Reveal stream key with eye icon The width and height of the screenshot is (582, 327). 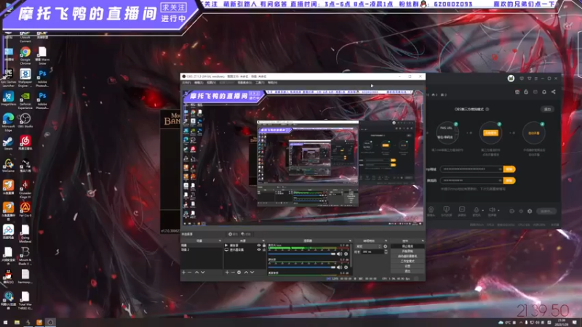pos(500,180)
